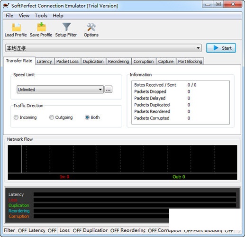Click the ellipsis button beside speed limit
This screenshot has height=237, width=245.
(109, 90)
